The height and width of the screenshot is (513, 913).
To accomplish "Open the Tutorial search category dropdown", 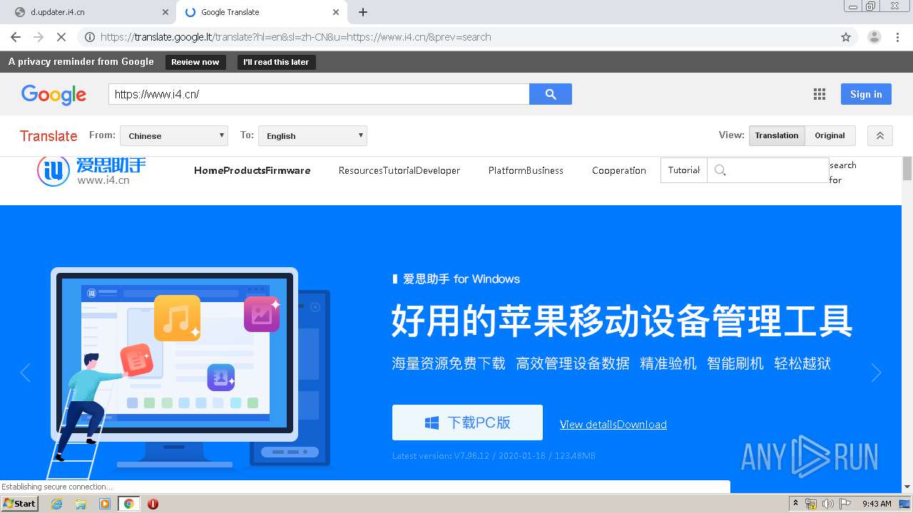I will click(x=684, y=170).
